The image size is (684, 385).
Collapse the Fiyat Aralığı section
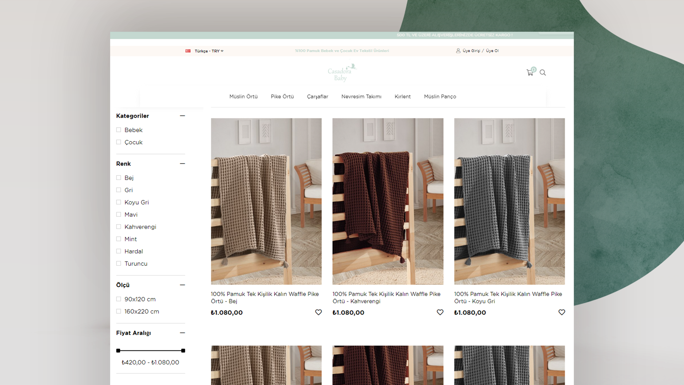[182, 333]
